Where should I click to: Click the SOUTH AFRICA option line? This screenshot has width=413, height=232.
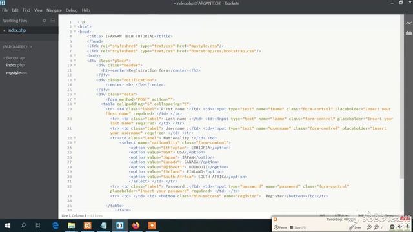tap(188, 177)
